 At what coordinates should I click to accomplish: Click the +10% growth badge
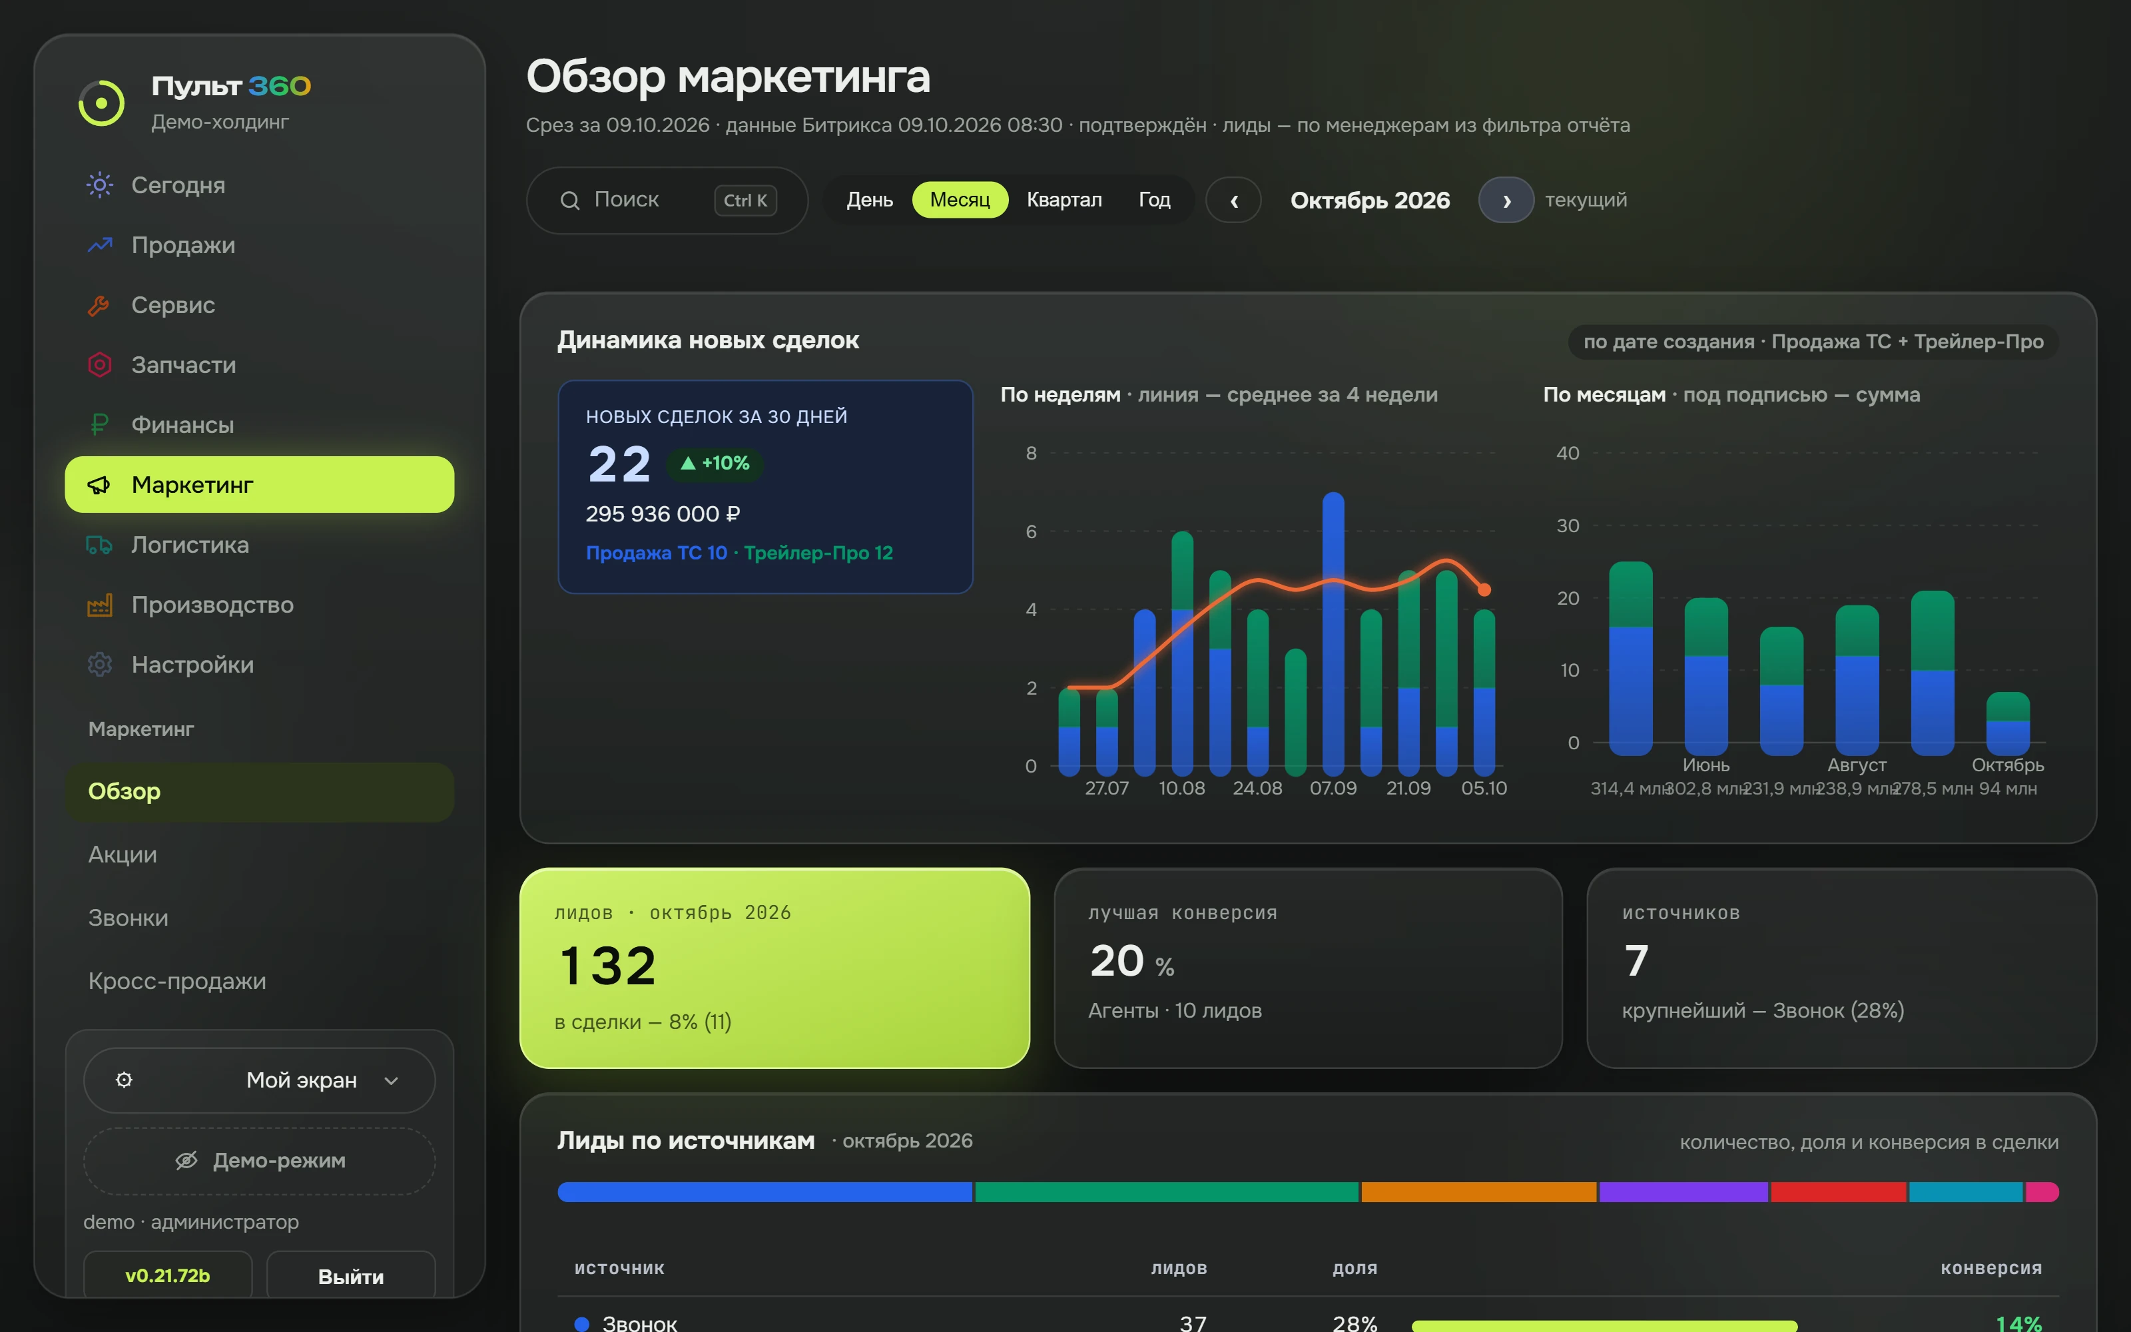pyautogui.click(x=715, y=464)
